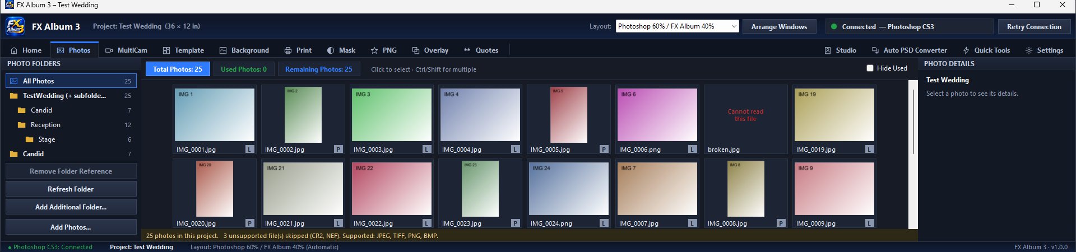Open the Layout dropdown
The image size is (1076, 252).
coord(678,26)
